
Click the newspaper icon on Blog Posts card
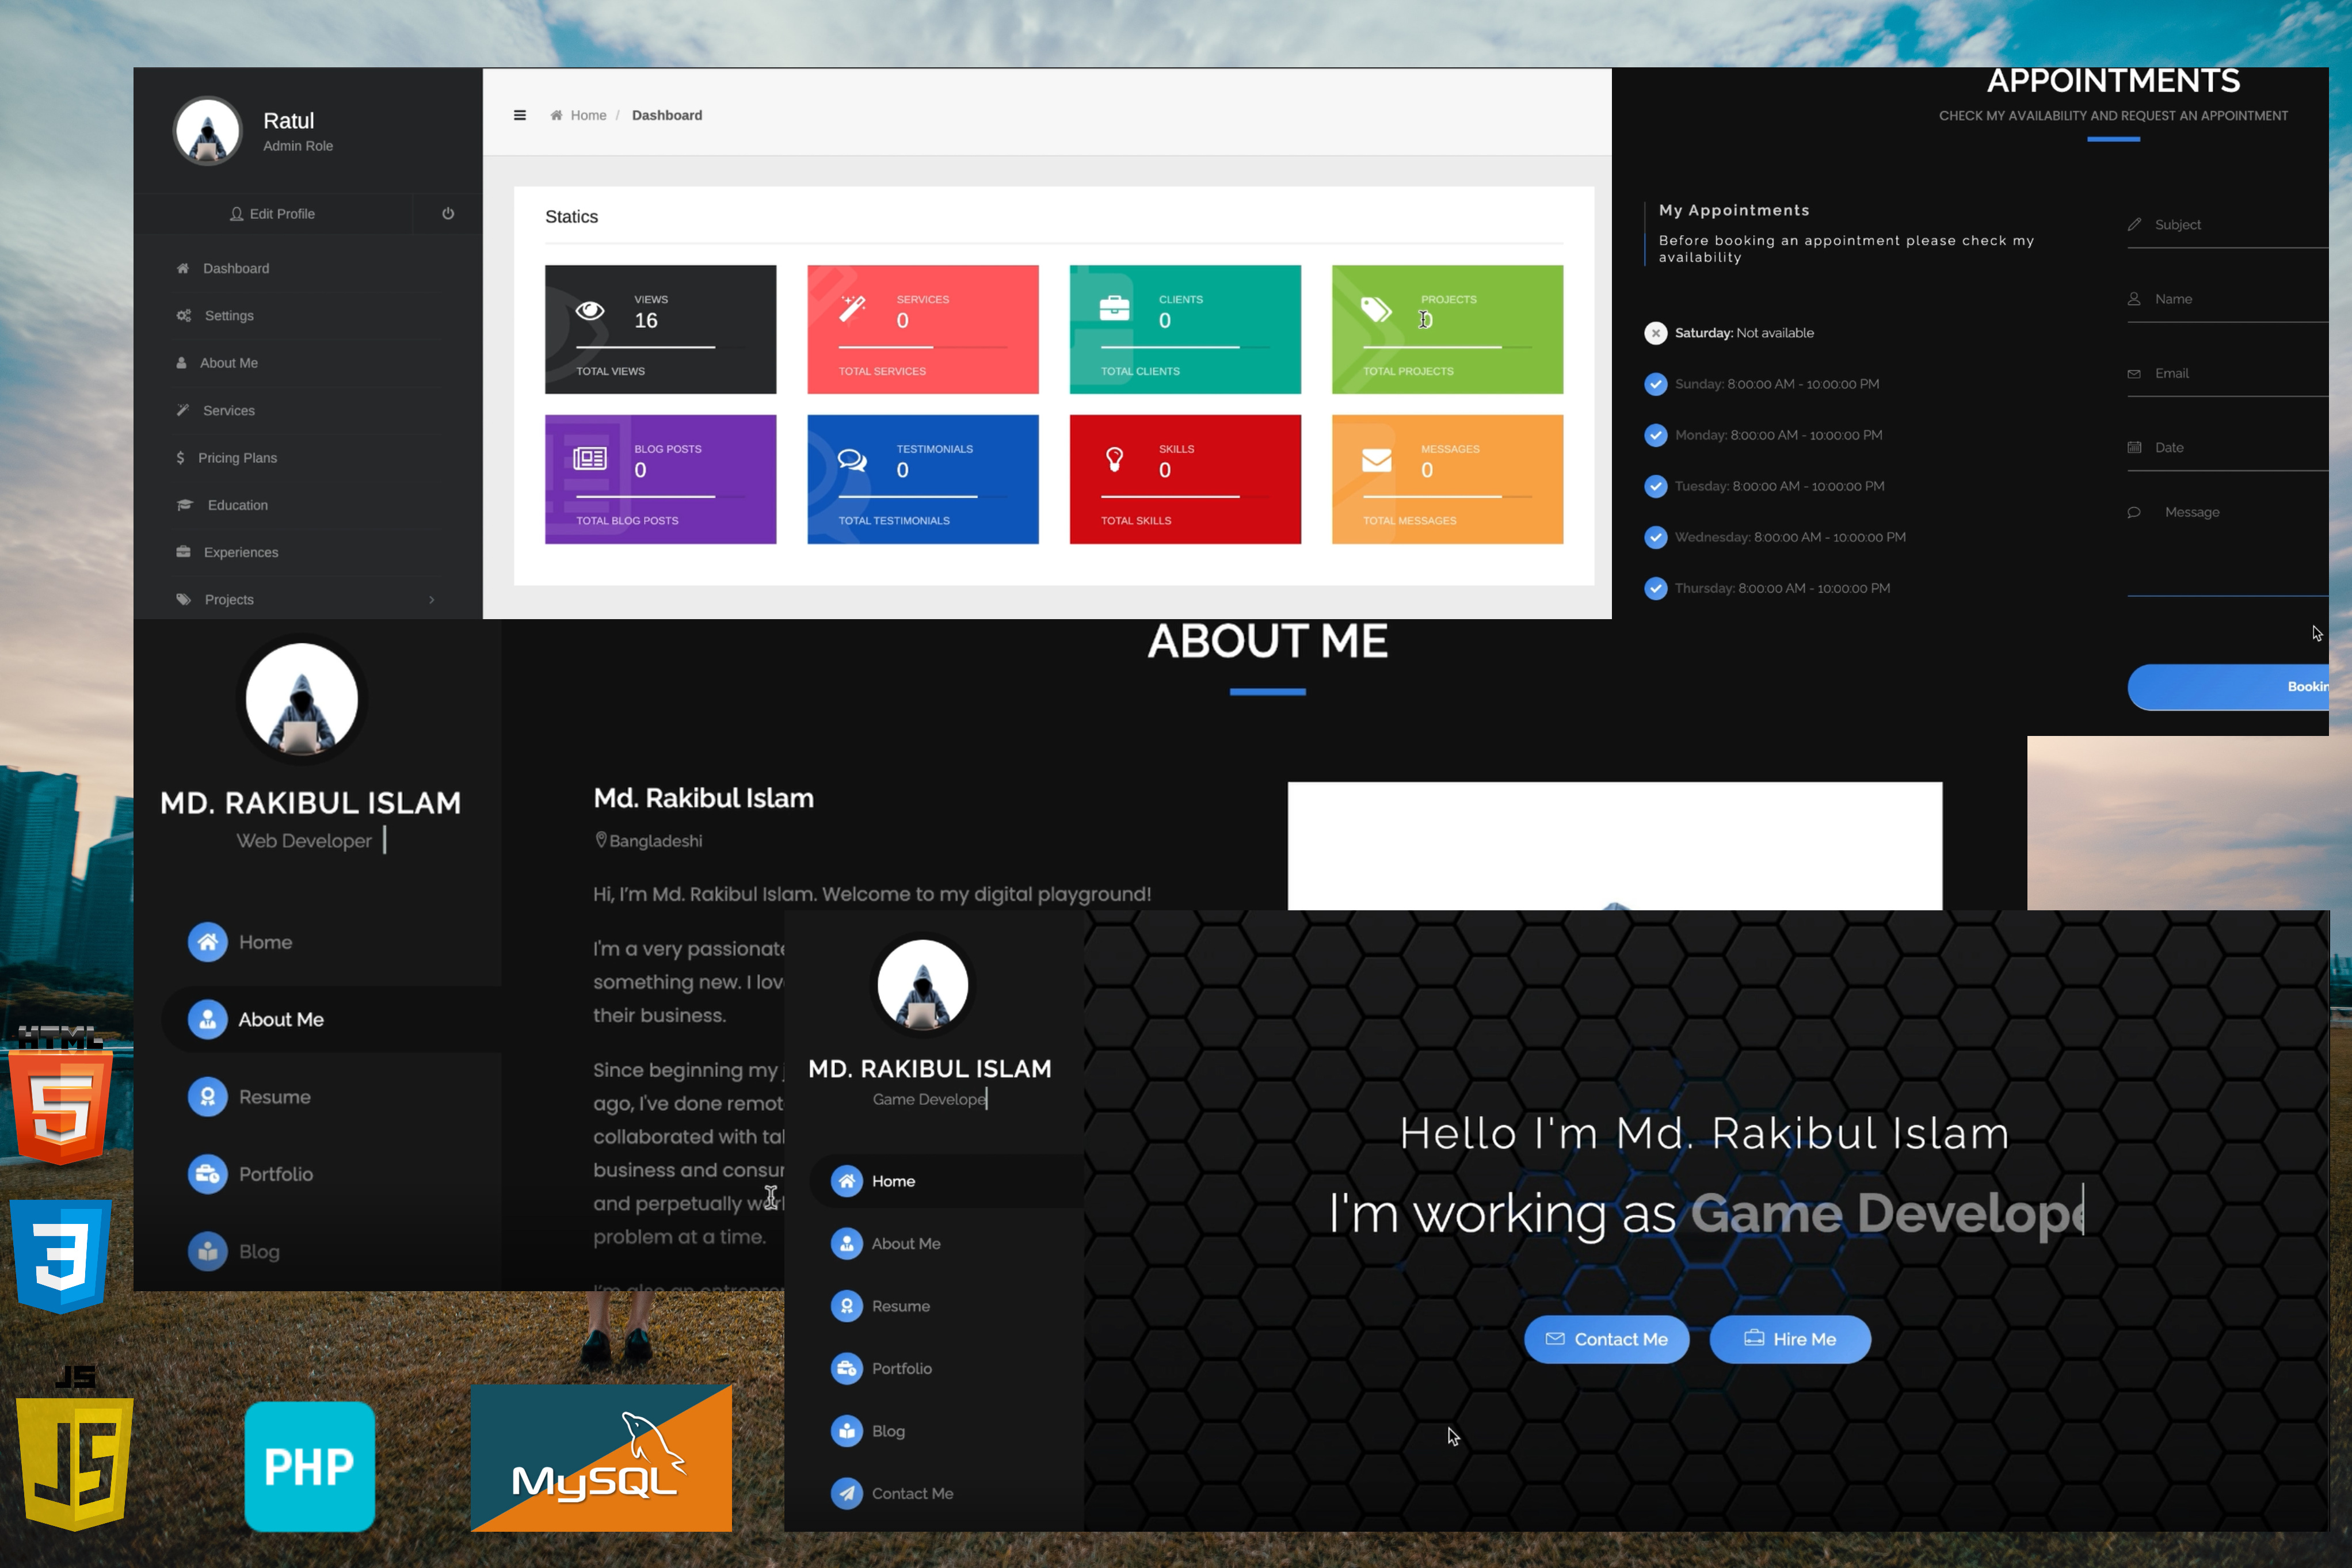click(x=590, y=459)
